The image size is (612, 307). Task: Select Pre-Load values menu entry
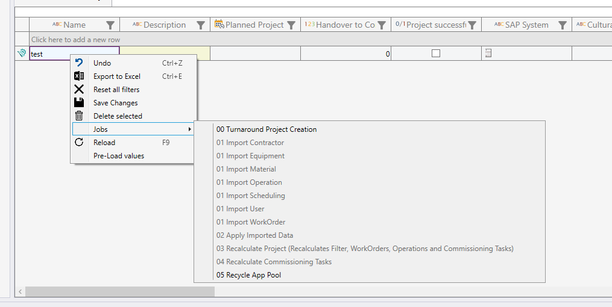(119, 156)
